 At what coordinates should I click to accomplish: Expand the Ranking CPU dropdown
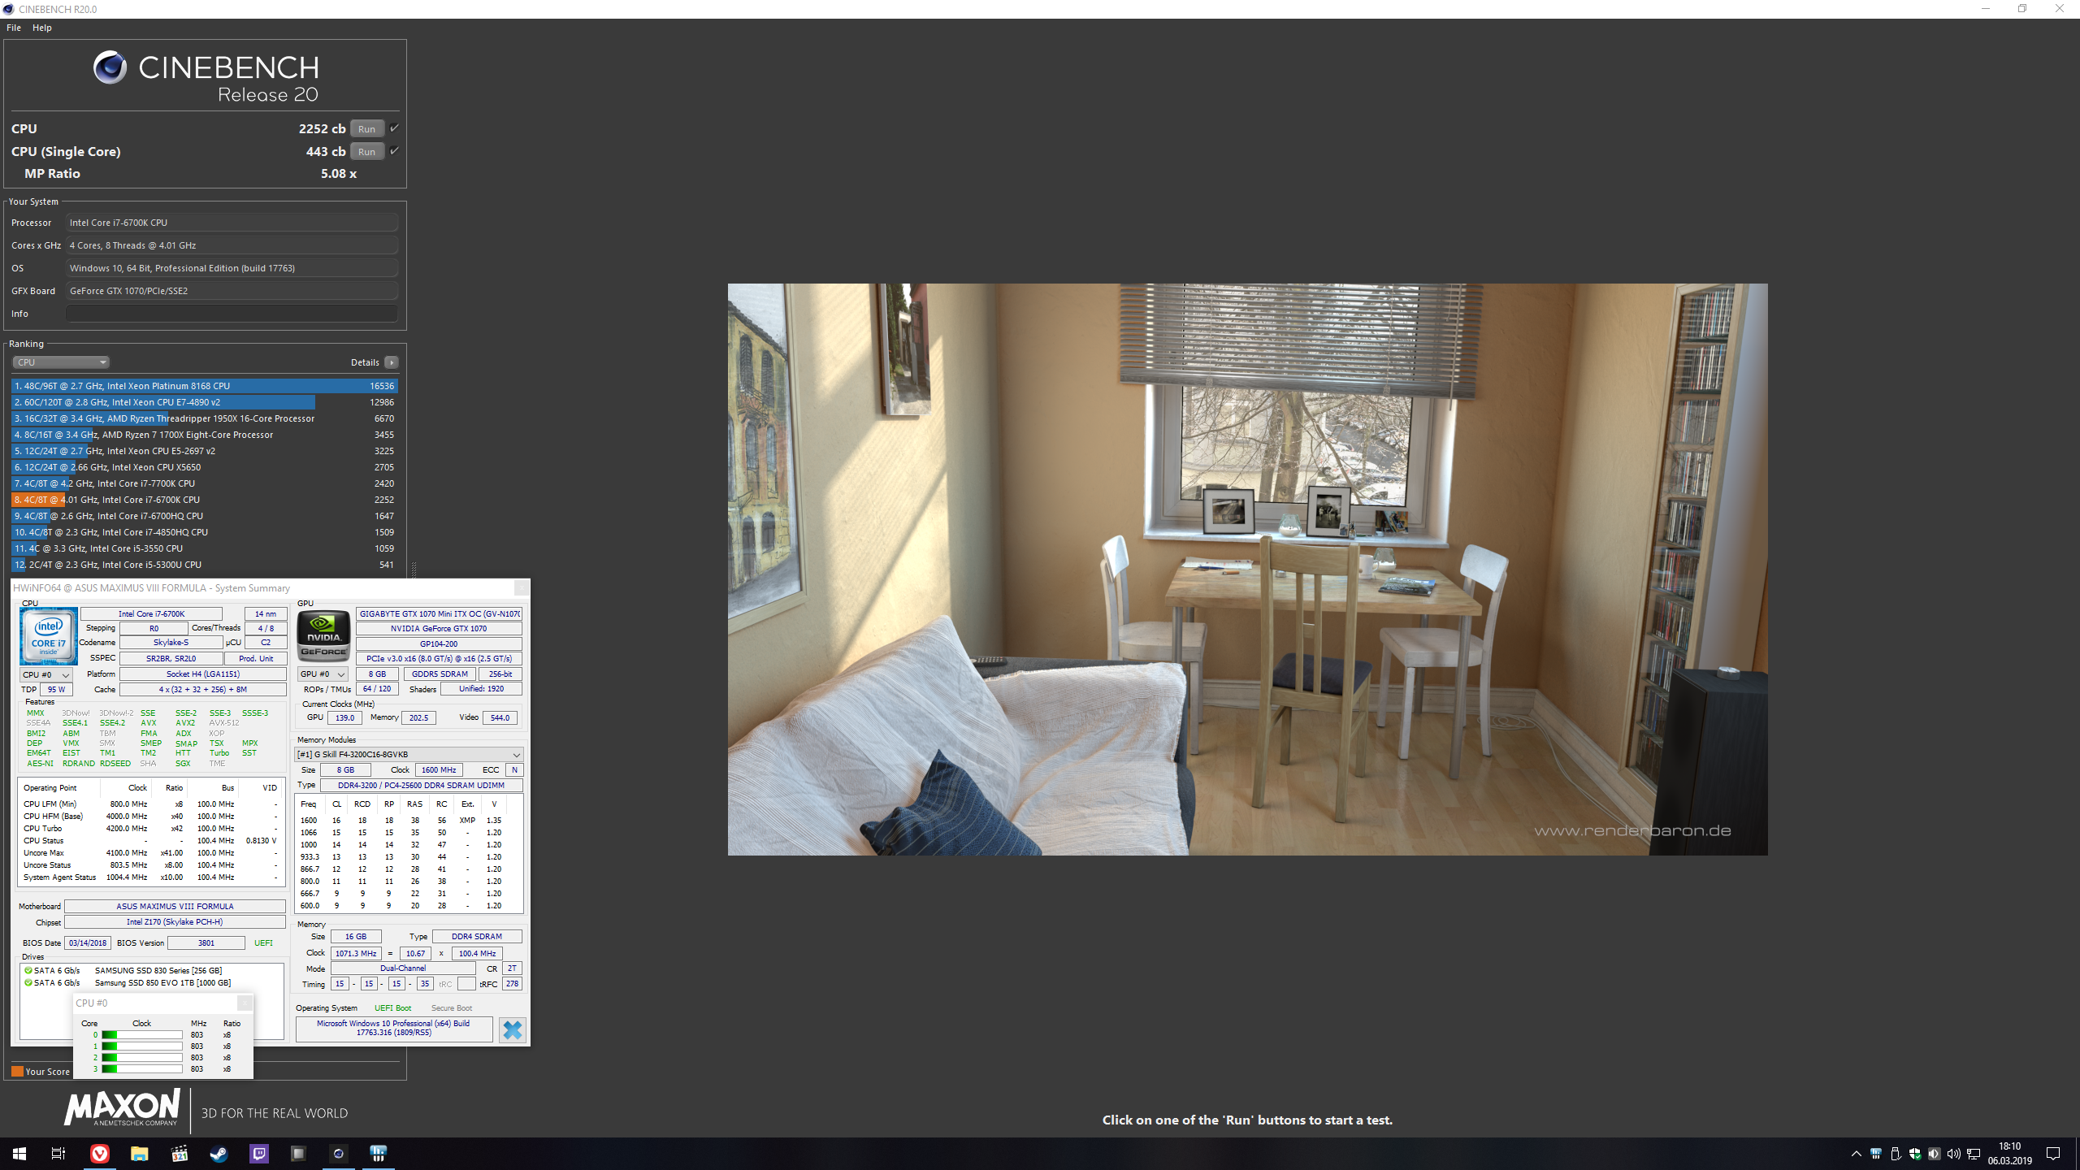point(61,362)
